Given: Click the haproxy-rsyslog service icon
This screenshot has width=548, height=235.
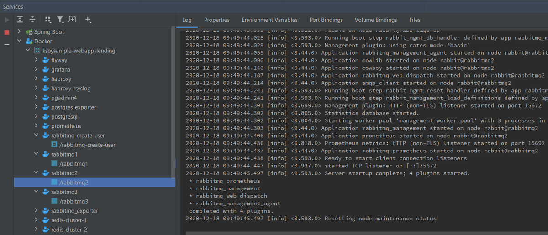Looking at the screenshot, I should pos(45,89).
